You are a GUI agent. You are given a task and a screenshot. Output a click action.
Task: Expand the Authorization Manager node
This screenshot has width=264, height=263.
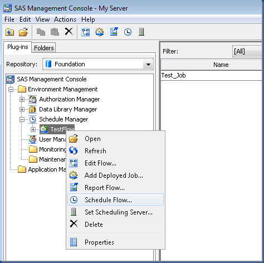point(22,99)
